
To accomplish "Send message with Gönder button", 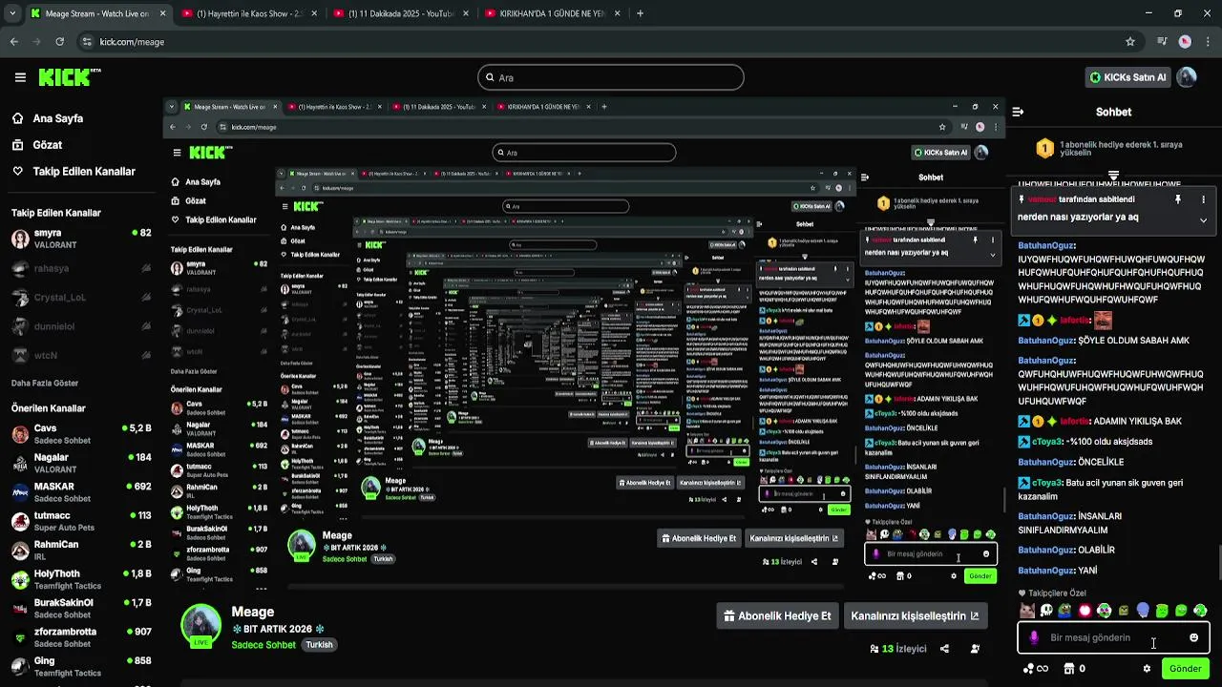I will (1185, 669).
